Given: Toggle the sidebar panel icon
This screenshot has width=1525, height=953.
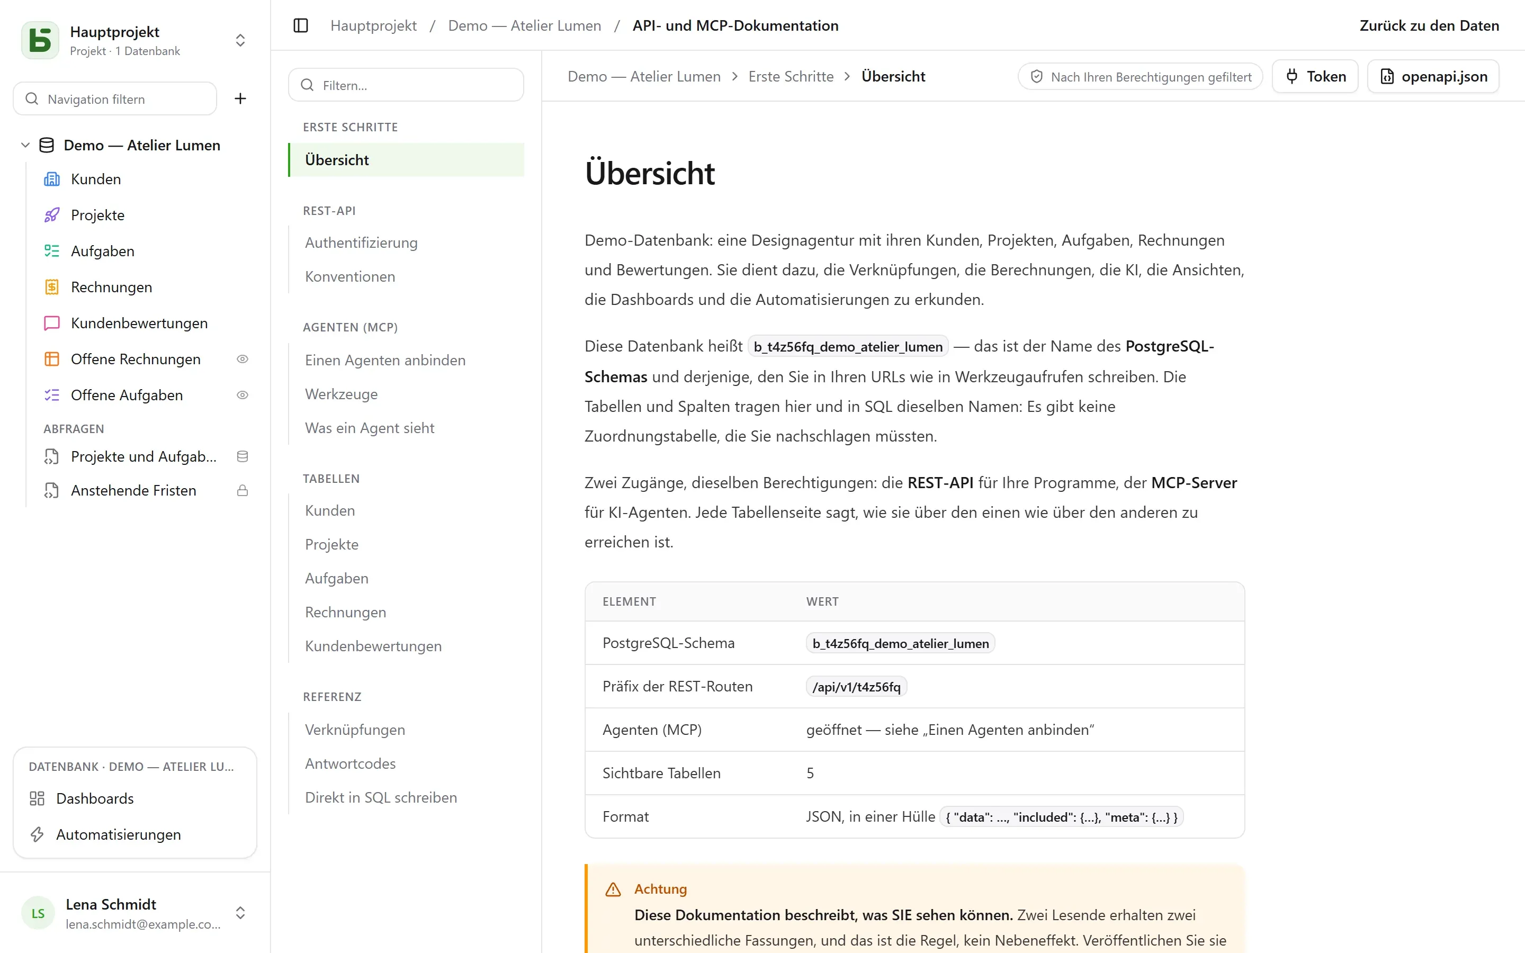Looking at the screenshot, I should [x=301, y=26].
